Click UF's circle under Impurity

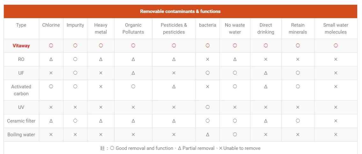75,73
